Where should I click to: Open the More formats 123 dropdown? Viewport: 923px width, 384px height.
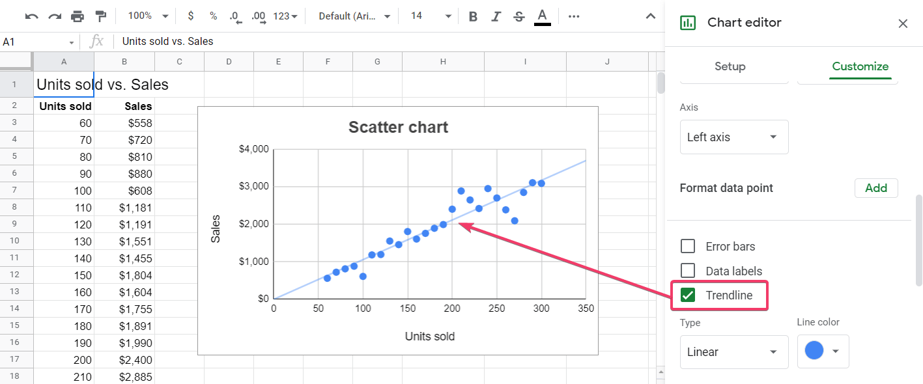pos(283,16)
